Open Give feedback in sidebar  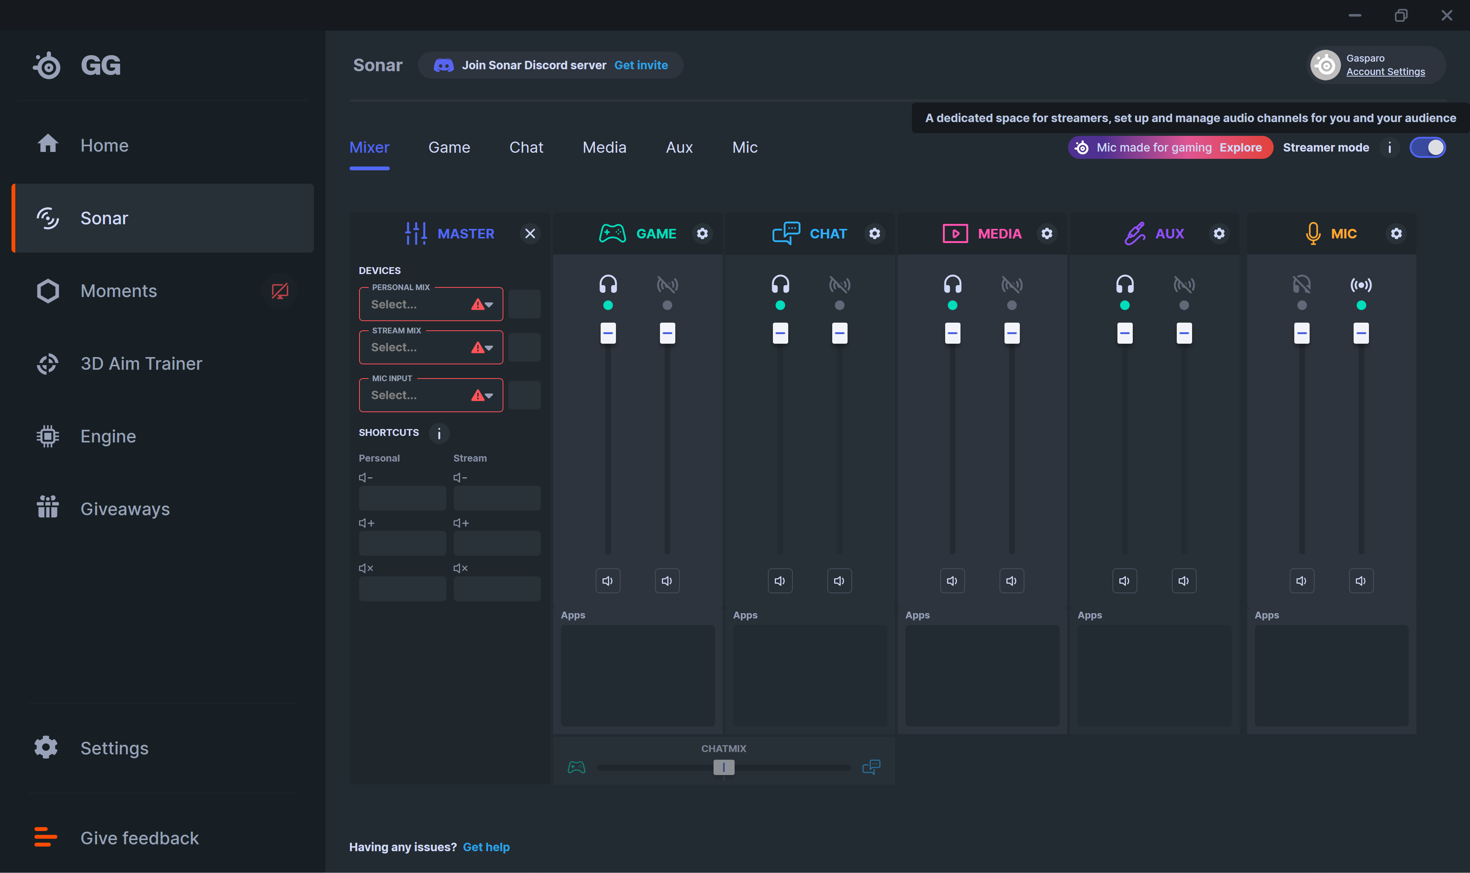tap(163, 838)
